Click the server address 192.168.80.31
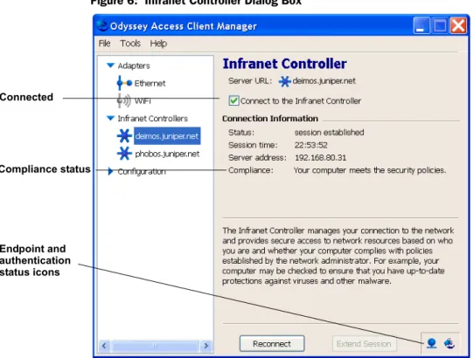This screenshot has width=474, height=358. pos(320,157)
